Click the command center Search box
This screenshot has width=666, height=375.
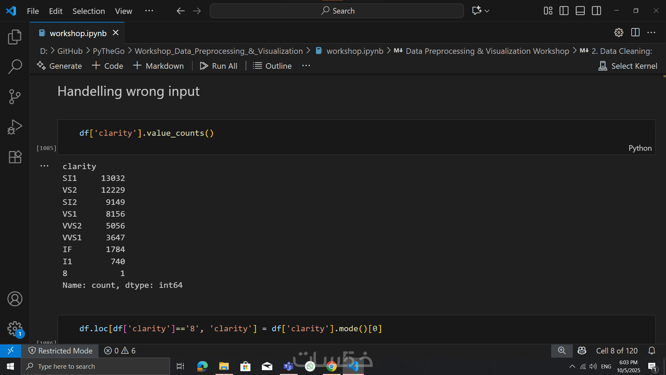click(336, 11)
